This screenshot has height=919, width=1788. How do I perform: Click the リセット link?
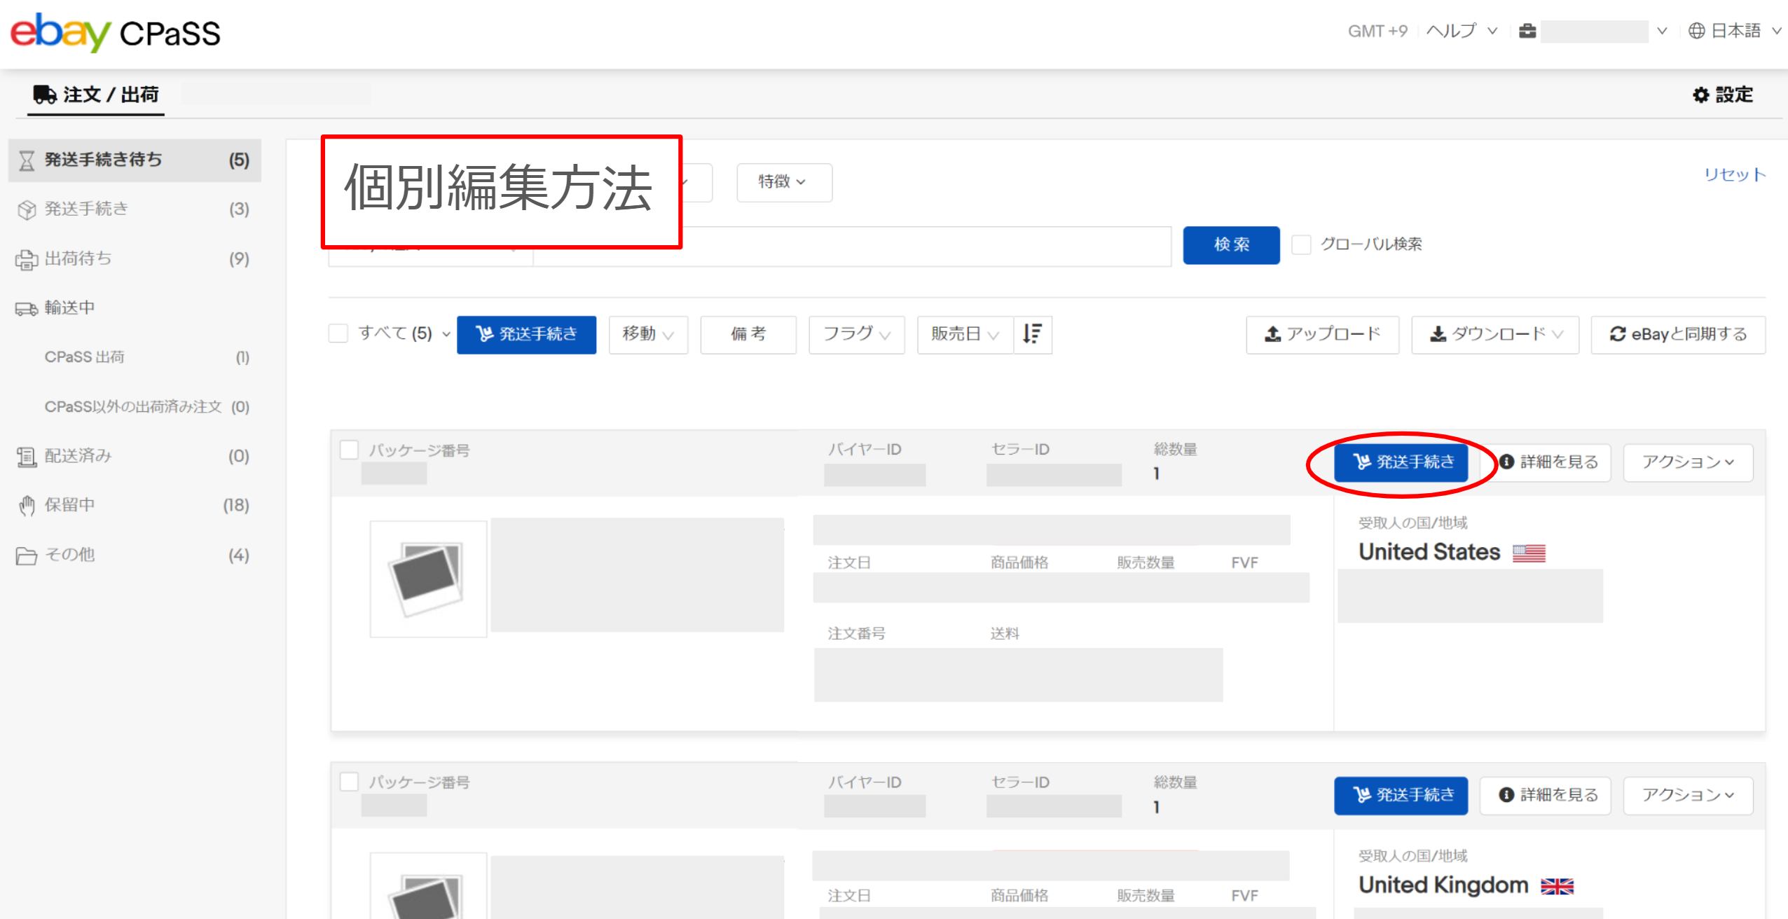coord(1734,174)
